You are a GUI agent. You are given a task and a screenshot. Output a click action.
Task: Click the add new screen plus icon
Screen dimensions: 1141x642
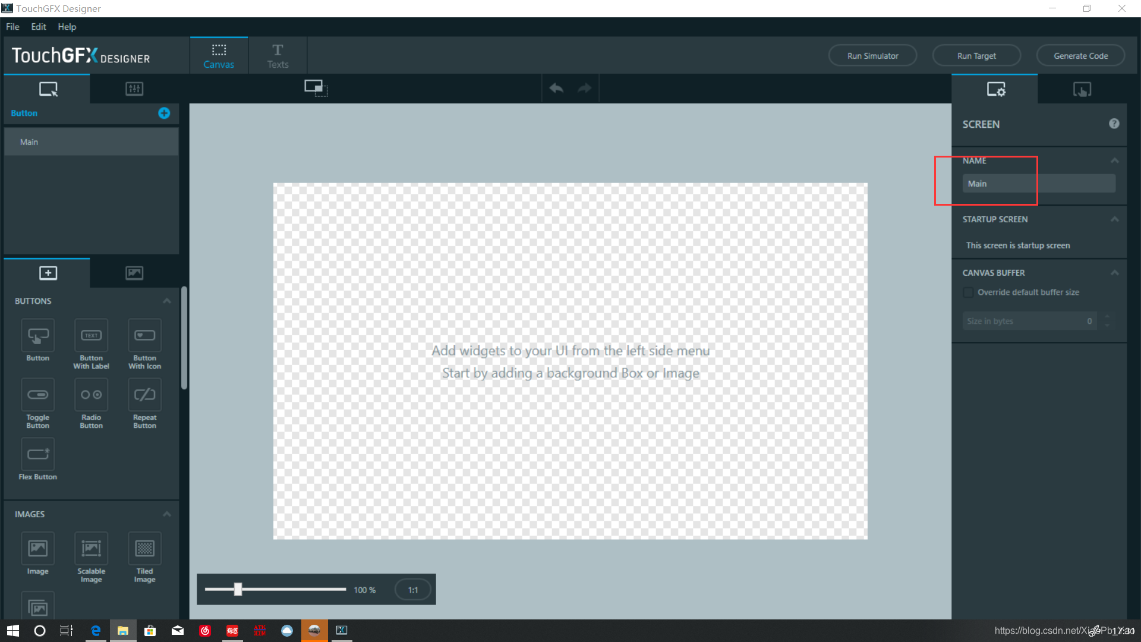pyautogui.click(x=164, y=113)
